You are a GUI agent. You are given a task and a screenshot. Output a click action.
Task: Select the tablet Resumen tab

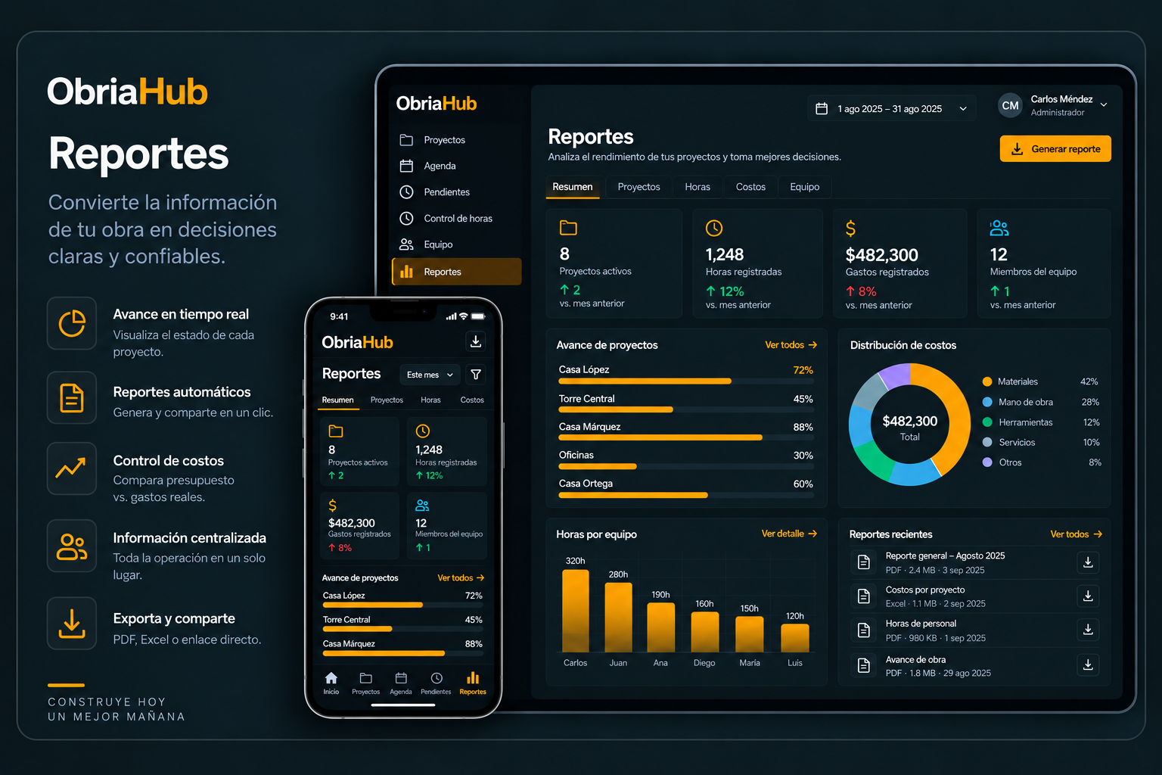tap(573, 187)
